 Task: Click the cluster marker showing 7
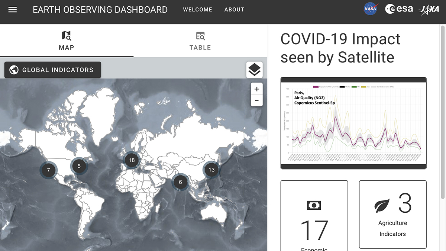pos(48,170)
